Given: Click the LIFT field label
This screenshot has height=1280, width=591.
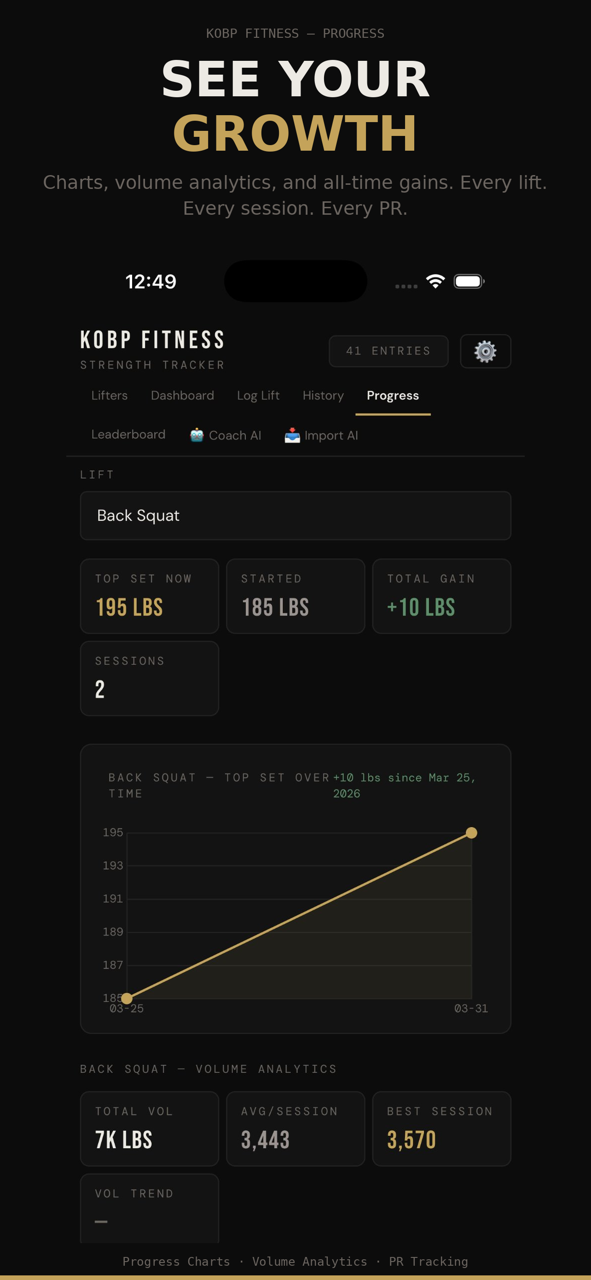Looking at the screenshot, I should click(97, 475).
